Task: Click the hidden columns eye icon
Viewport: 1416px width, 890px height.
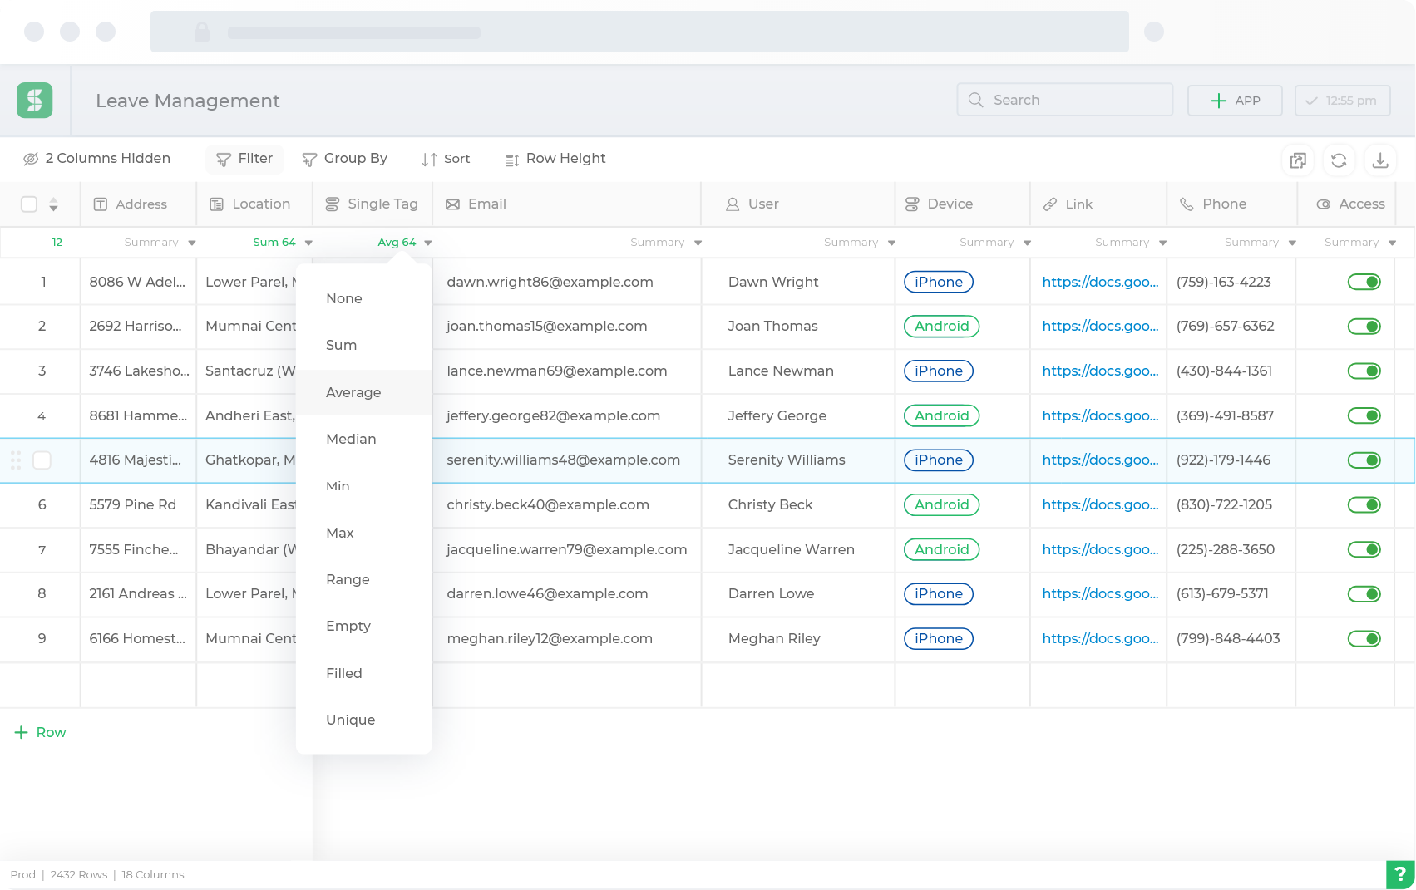Action: pyautogui.click(x=31, y=159)
